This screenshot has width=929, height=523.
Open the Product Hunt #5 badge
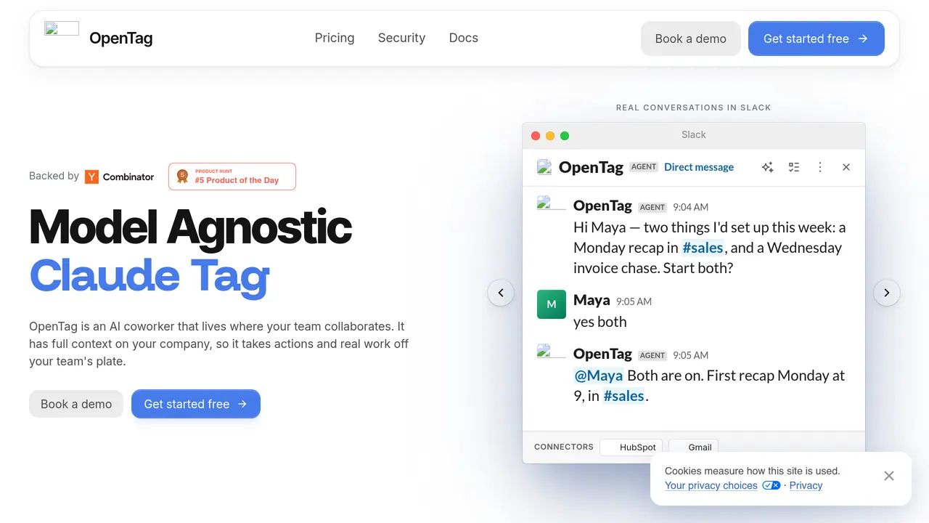pos(232,177)
